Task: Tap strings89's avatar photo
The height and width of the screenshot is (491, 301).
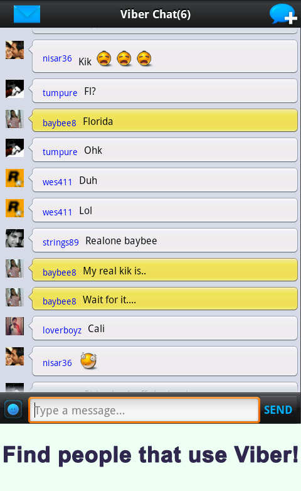Action: click(14, 239)
